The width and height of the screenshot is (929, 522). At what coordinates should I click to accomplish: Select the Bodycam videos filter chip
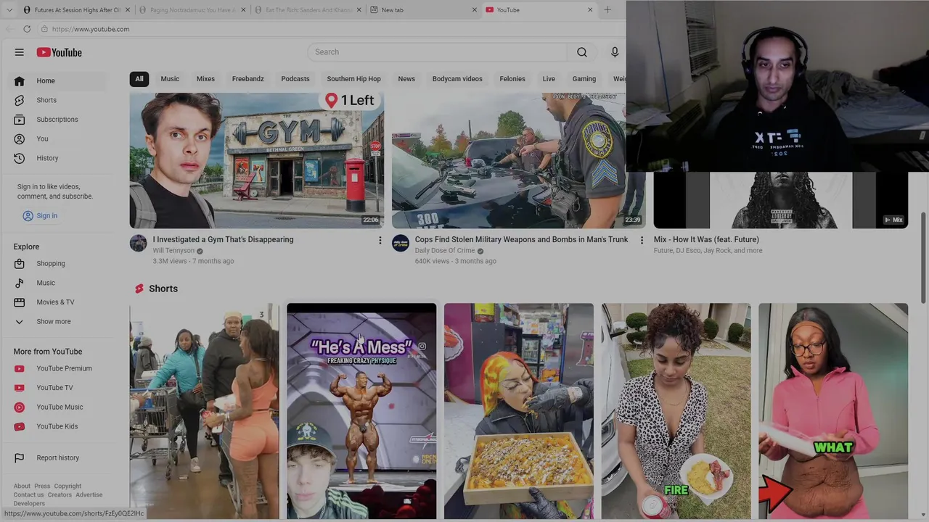457,79
